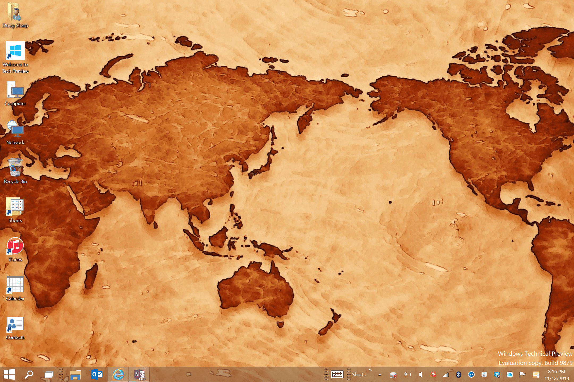Open the Bluetooth tray icon
Viewport: 574px width, 382px height.
(458, 375)
